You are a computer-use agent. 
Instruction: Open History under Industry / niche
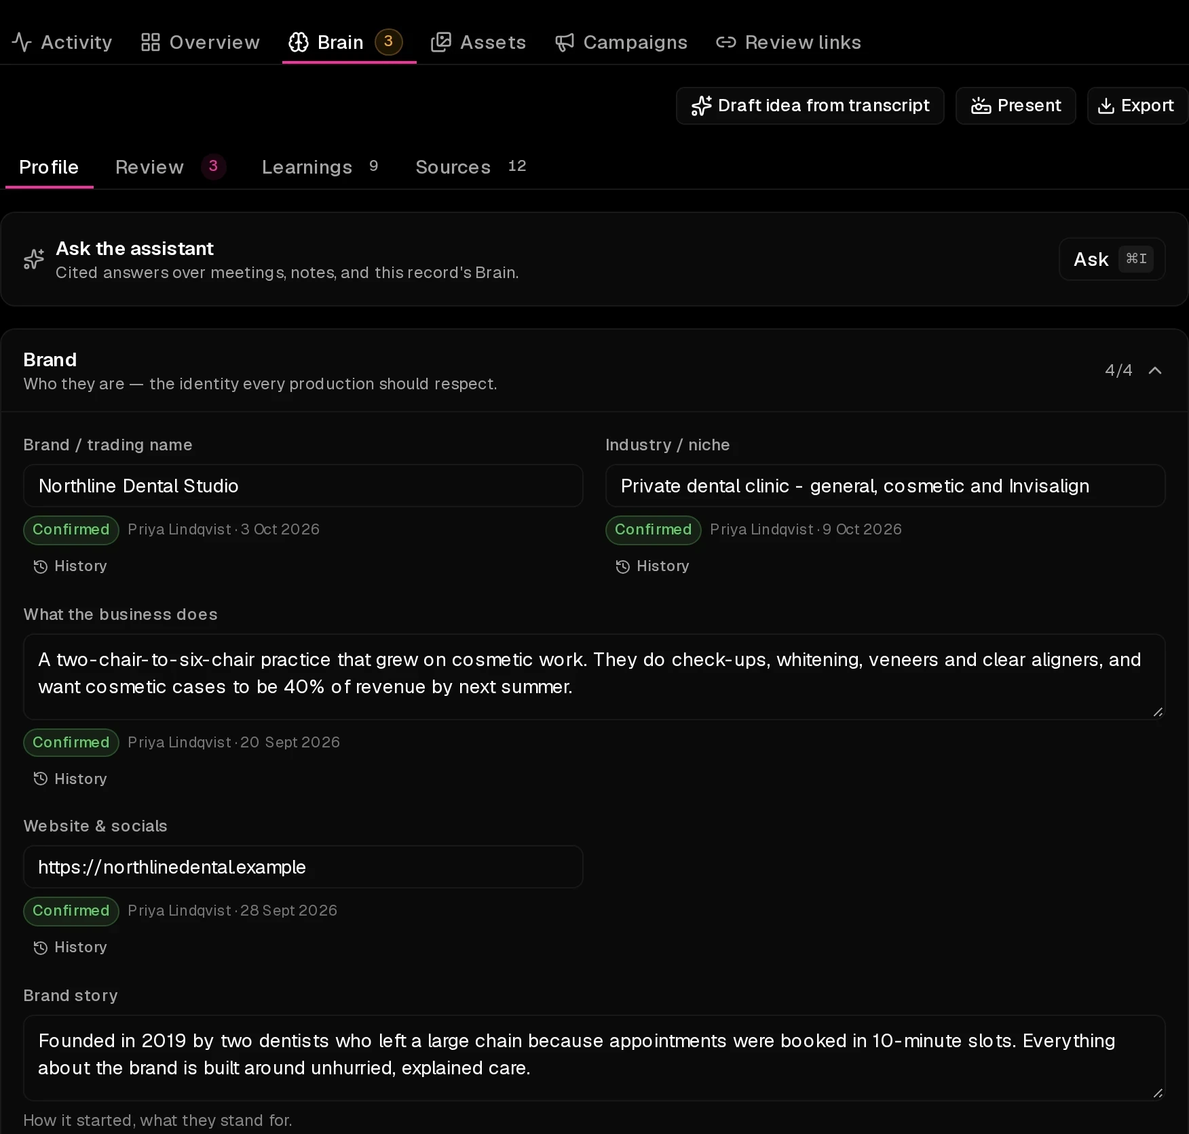pos(652,566)
